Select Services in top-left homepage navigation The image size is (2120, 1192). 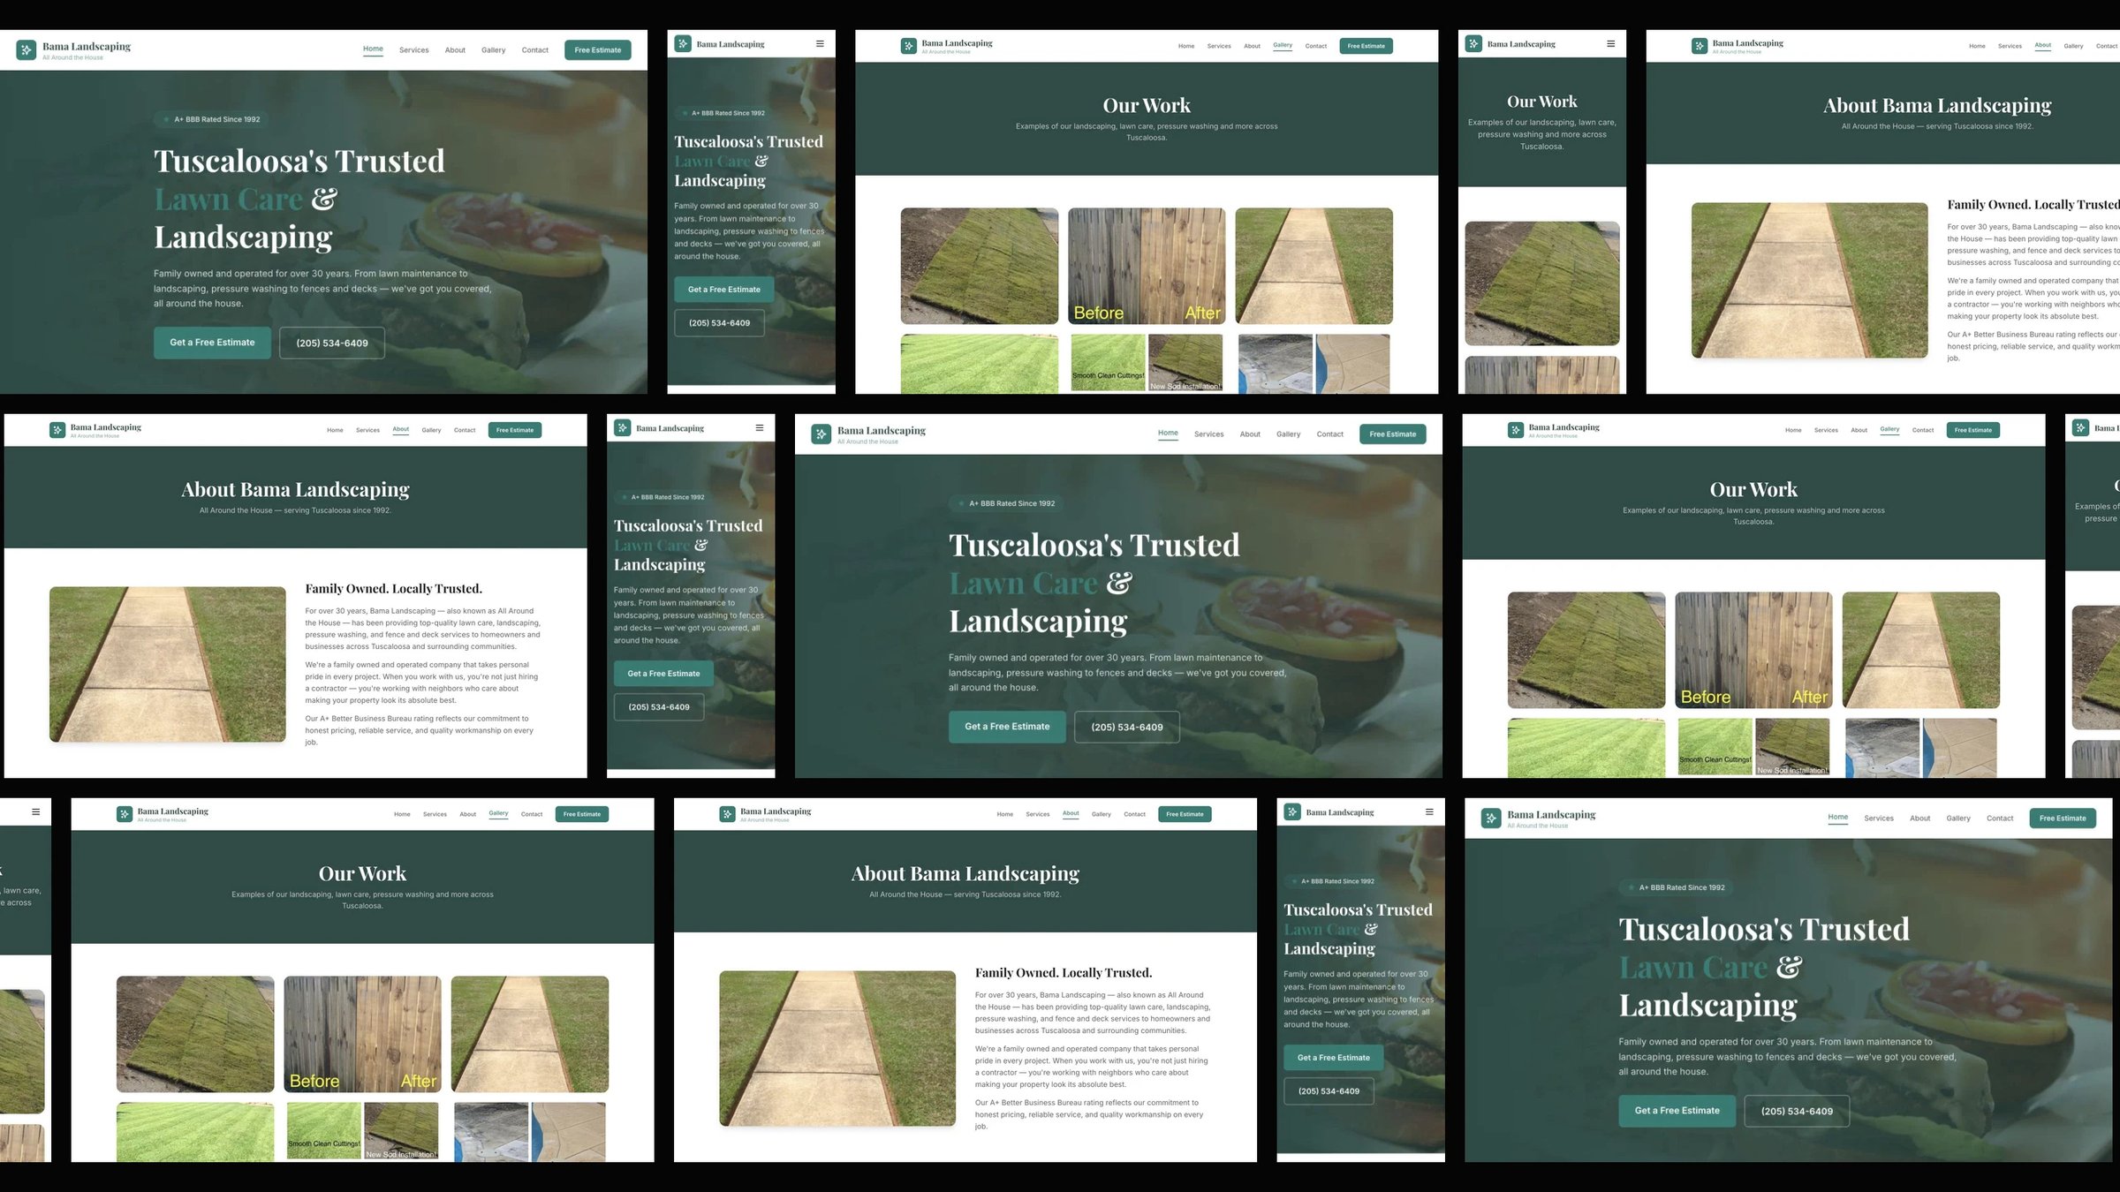pos(413,50)
